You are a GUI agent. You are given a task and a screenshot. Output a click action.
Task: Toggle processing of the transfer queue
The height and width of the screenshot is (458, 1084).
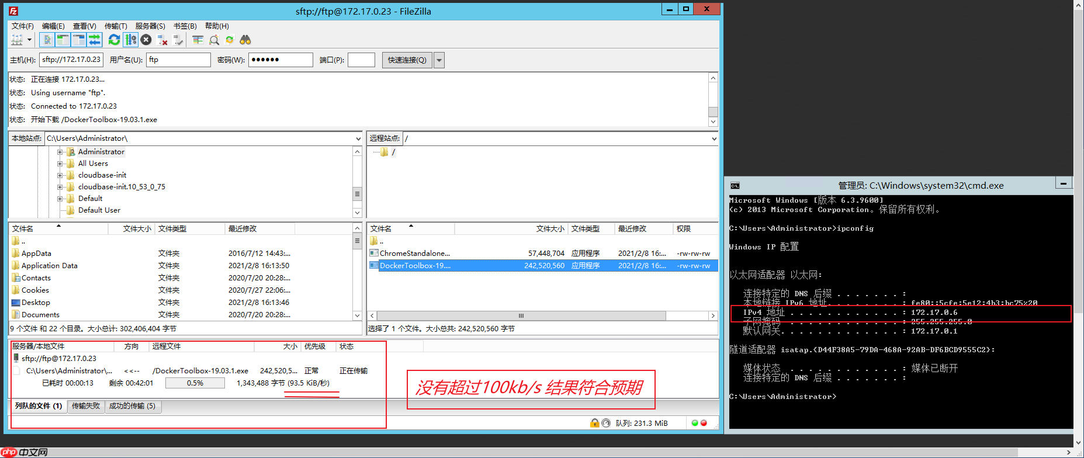(x=130, y=40)
